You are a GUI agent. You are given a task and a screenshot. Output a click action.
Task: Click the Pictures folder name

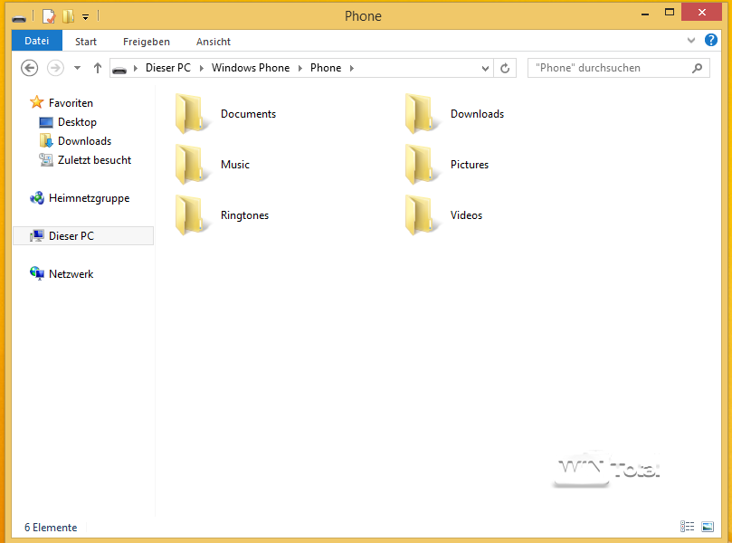point(470,165)
